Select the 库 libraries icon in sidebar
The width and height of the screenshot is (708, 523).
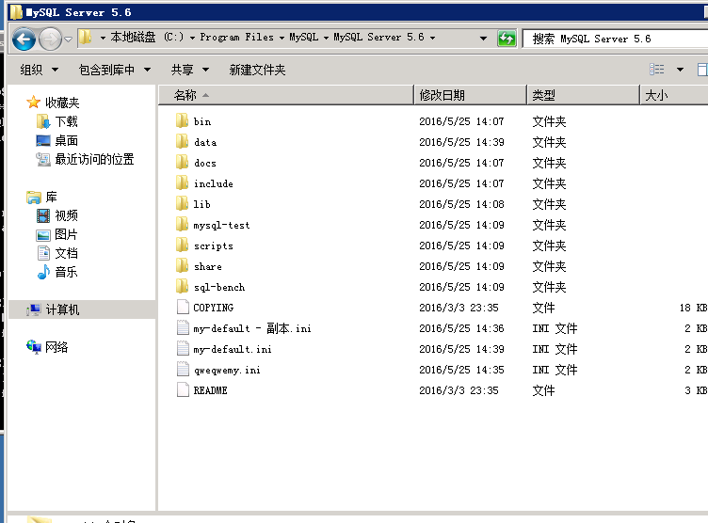[33, 198]
